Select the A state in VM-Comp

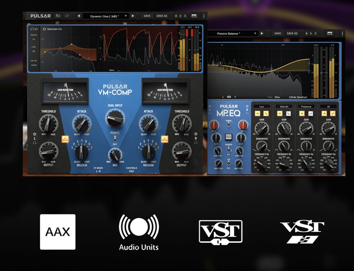pos(176,16)
